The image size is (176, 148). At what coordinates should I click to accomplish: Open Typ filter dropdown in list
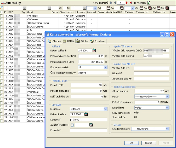pos(24,8)
